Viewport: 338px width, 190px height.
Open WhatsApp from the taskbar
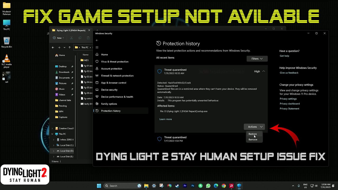(x=208, y=186)
